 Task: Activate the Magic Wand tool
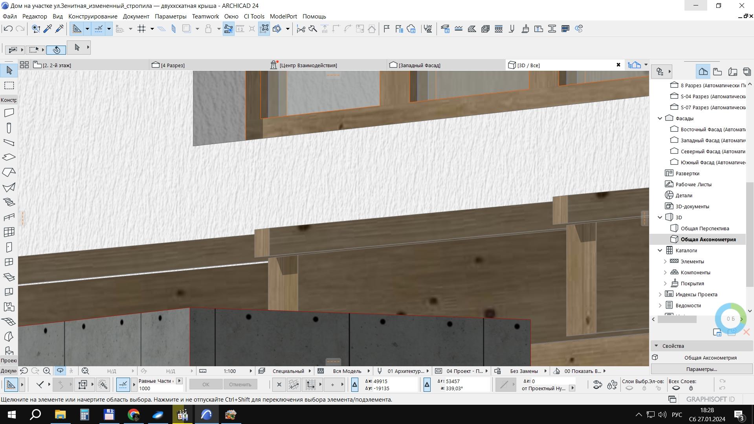(103, 385)
